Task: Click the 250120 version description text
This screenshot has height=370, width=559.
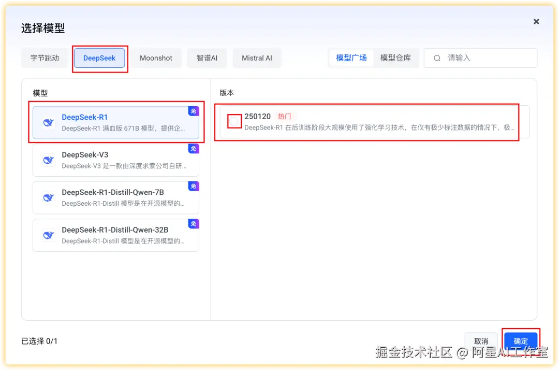Action: [x=379, y=127]
